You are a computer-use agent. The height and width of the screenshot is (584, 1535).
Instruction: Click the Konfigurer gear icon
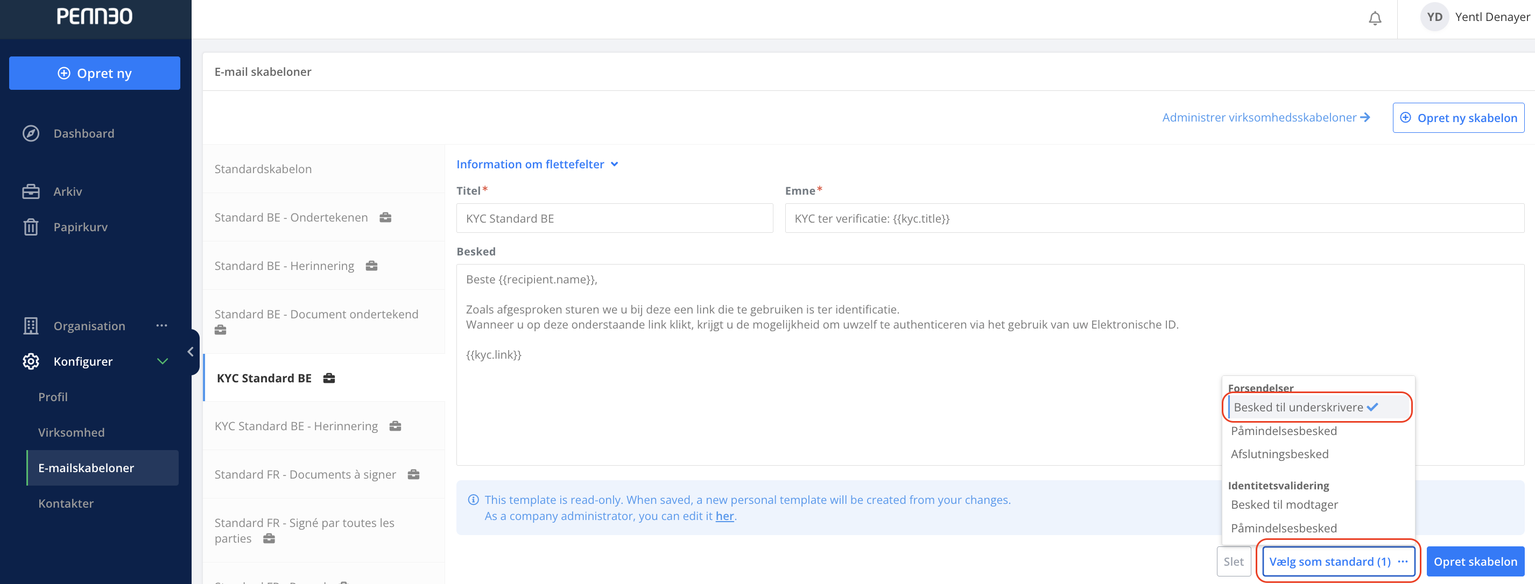(x=31, y=361)
